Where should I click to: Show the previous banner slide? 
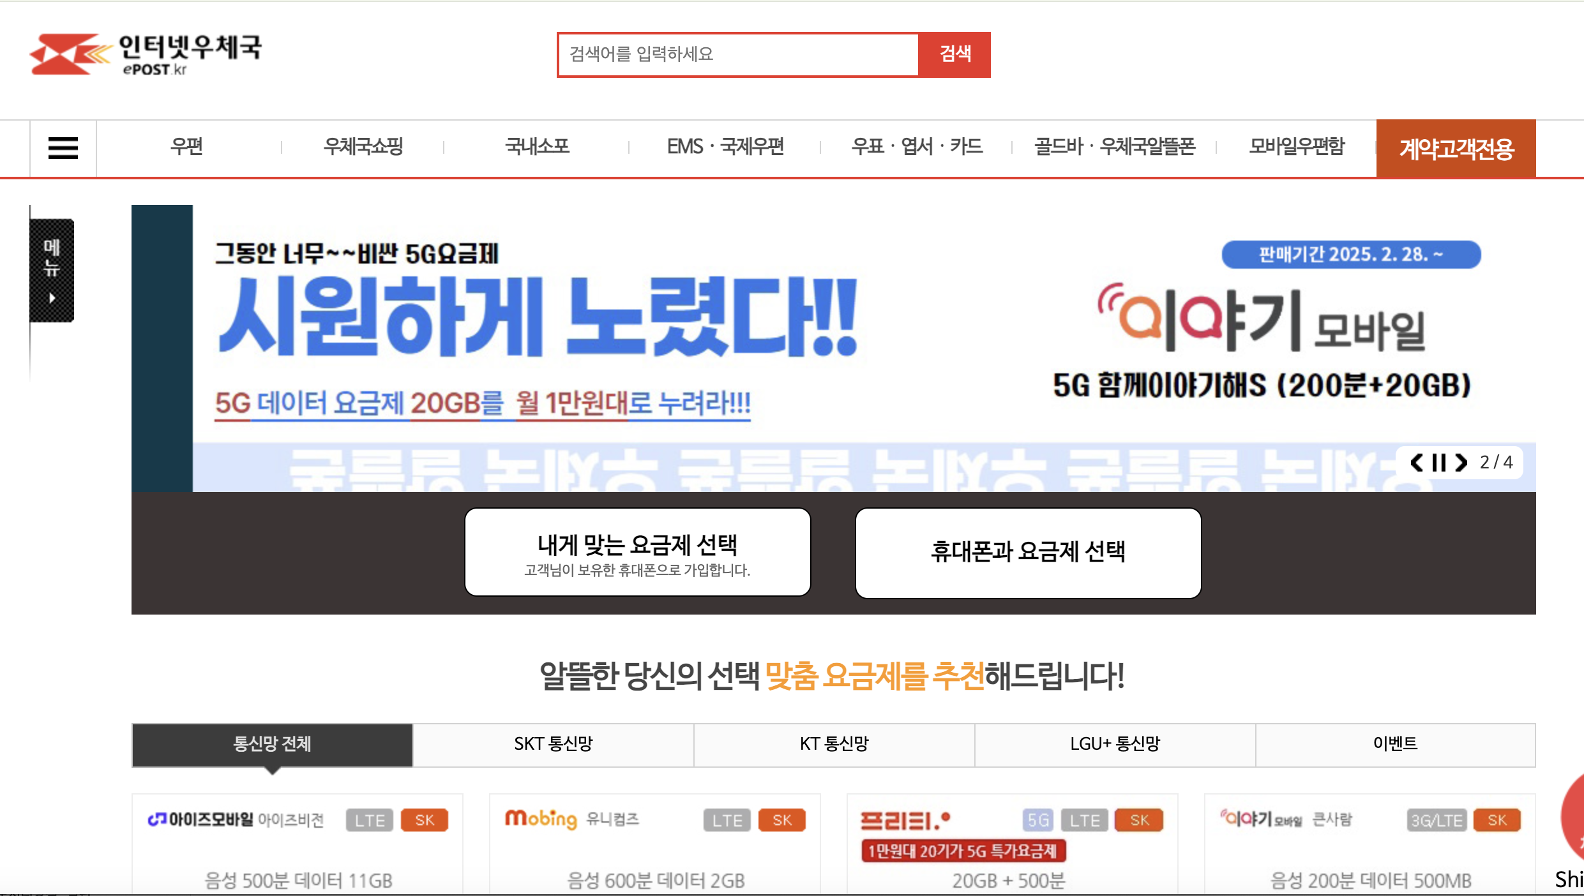coord(1417,462)
